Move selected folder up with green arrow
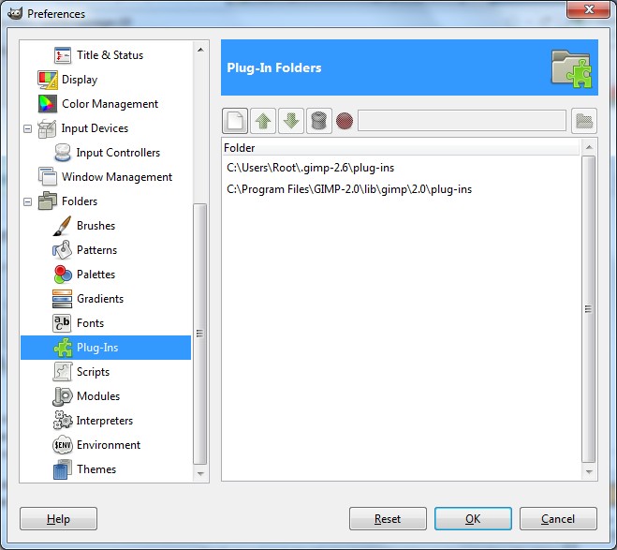Screen dimensions: 617x550 [263, 121]
